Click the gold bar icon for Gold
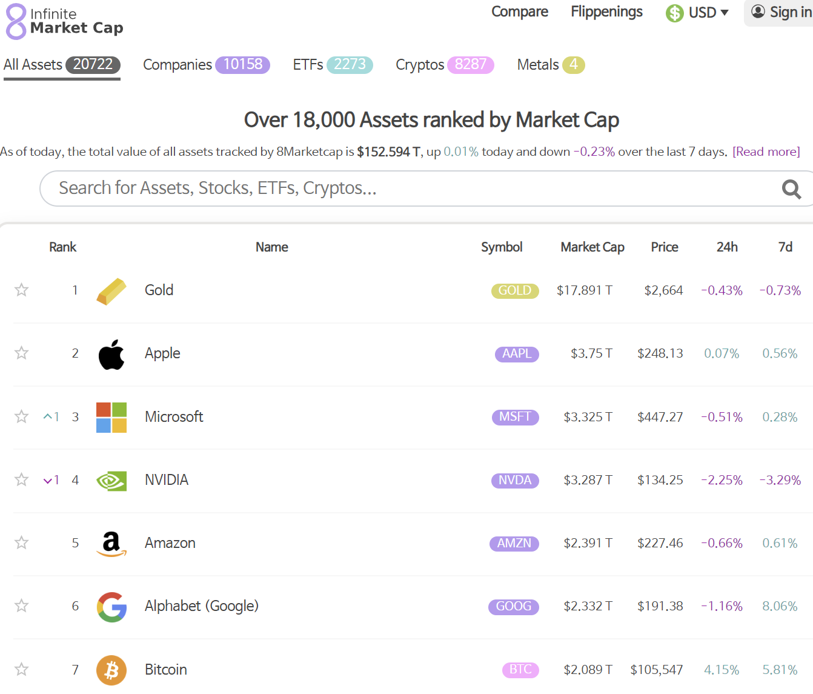 click(x=111, y=290)
